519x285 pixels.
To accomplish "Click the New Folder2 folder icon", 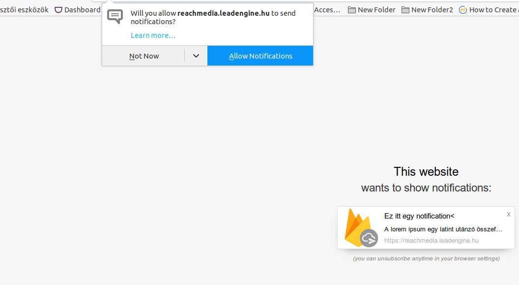I will point(405,10).
